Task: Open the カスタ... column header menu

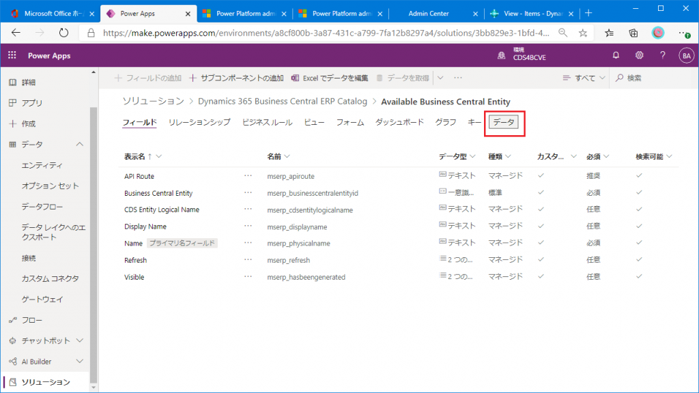Action: (557, 156)
